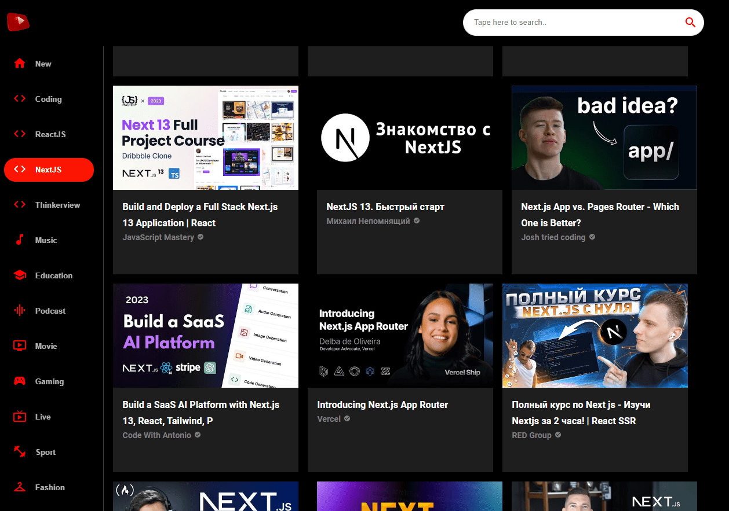The width and height of the screenshot is (729, 511).
Task: Click the Live TV icon
Action: point(20,417)
